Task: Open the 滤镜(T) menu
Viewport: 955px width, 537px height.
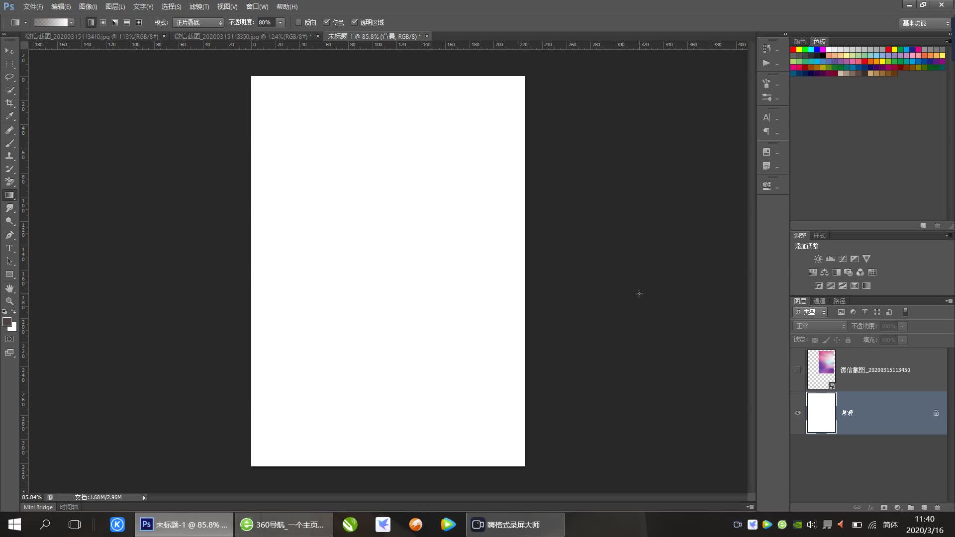Action: (199, 6)
